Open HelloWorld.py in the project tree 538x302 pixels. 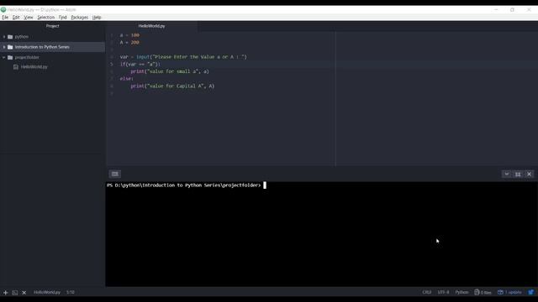[34, 67]
